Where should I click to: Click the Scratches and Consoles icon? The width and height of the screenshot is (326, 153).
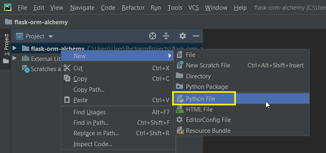coord(26,69)
